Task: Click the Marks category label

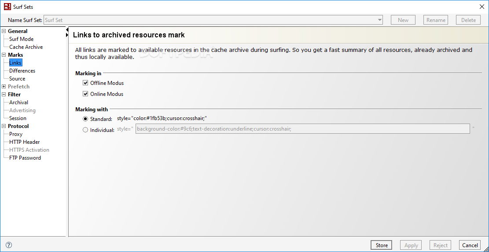Action: click(15, 55)
